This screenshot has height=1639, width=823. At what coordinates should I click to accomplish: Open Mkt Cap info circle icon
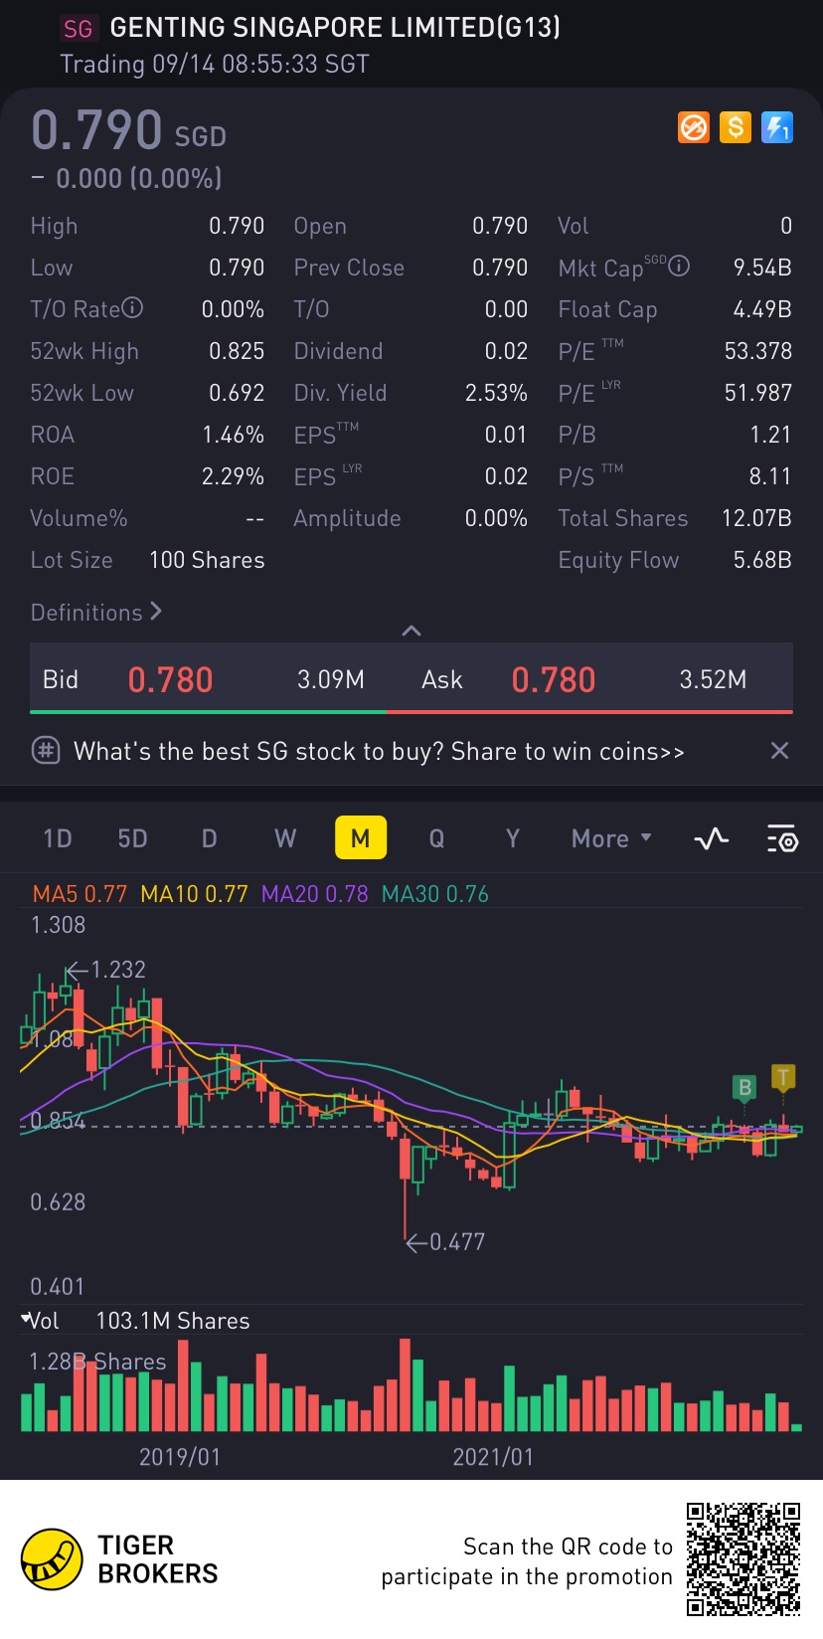click(x=679, y=266)
